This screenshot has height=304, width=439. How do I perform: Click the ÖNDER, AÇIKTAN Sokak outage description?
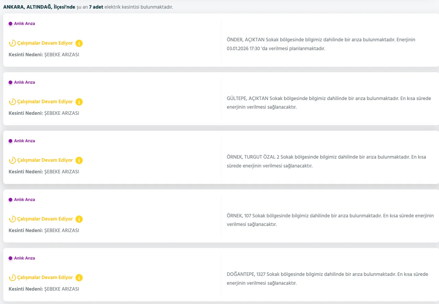click(321, 44)
